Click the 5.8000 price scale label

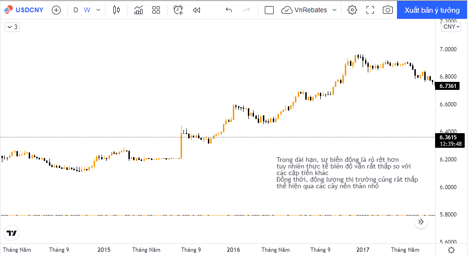pos(448,215)
